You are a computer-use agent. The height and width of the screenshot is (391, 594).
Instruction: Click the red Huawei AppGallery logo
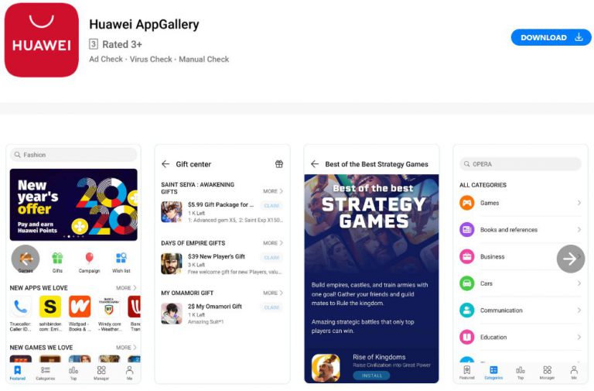point(41,39)
